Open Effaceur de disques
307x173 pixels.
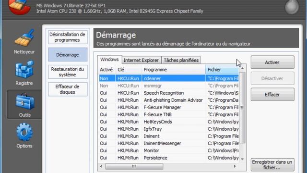click(68, 89)
